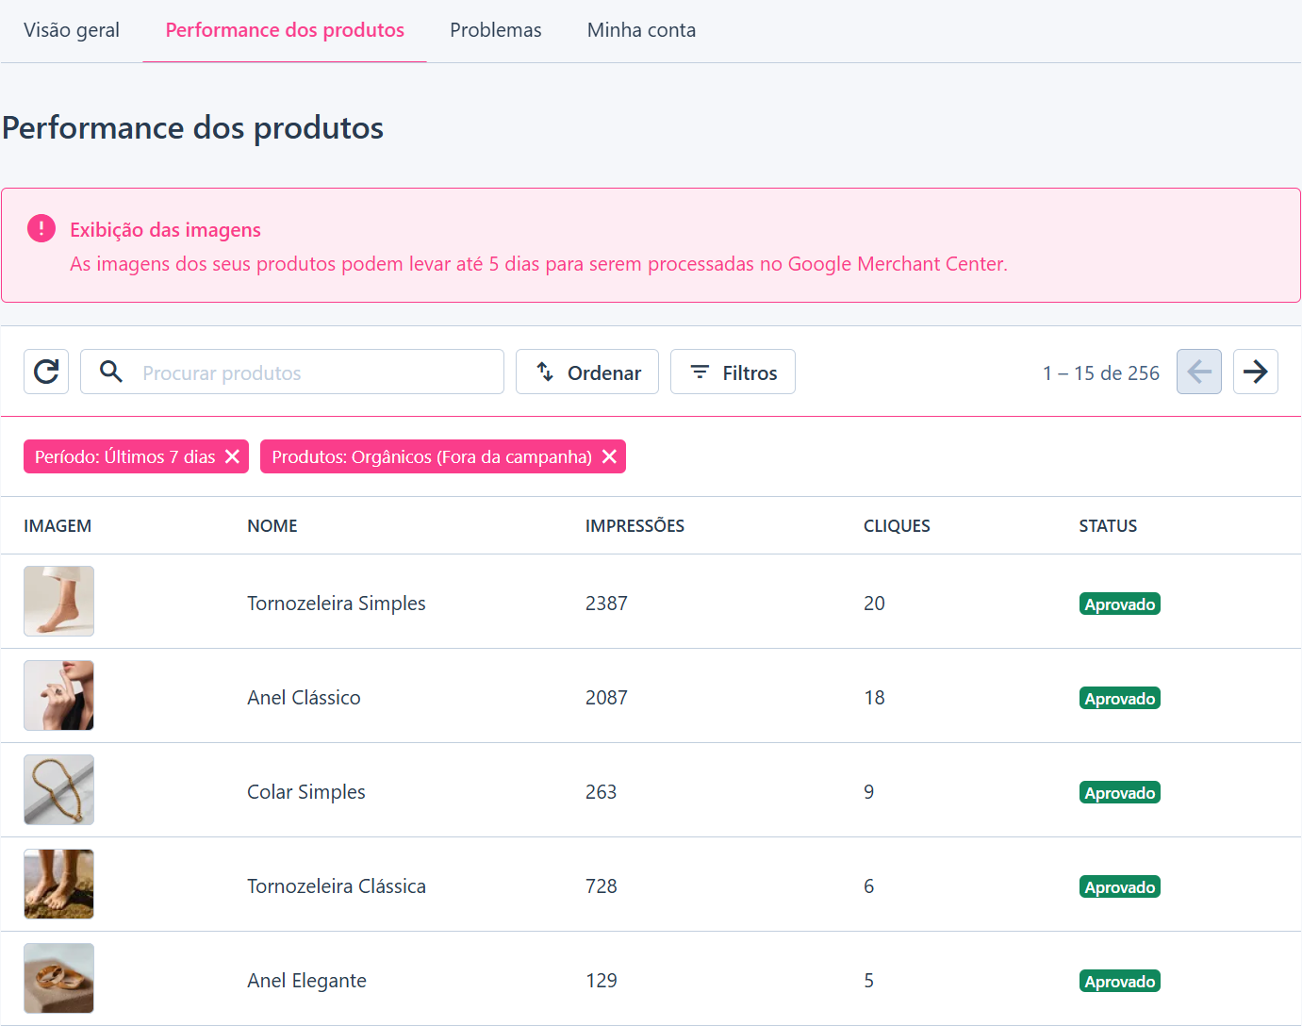Viewport: 1302px width, 1026px height.
Task: Go to the Minha conta tab
Action: [x=641, y=30]
